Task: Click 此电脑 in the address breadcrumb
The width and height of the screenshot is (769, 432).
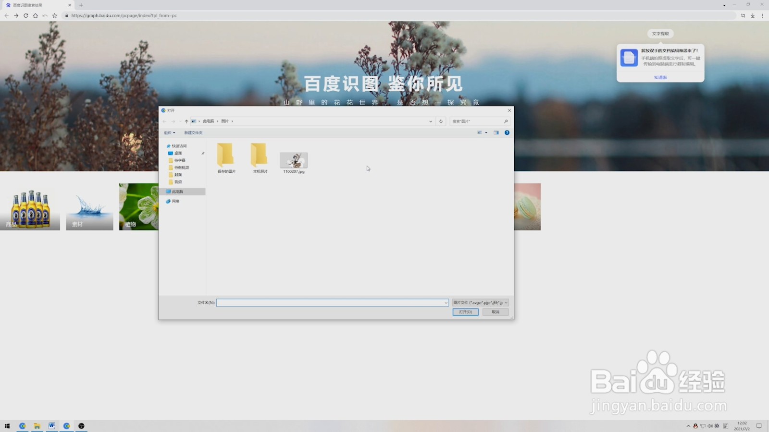Action: 208,121
